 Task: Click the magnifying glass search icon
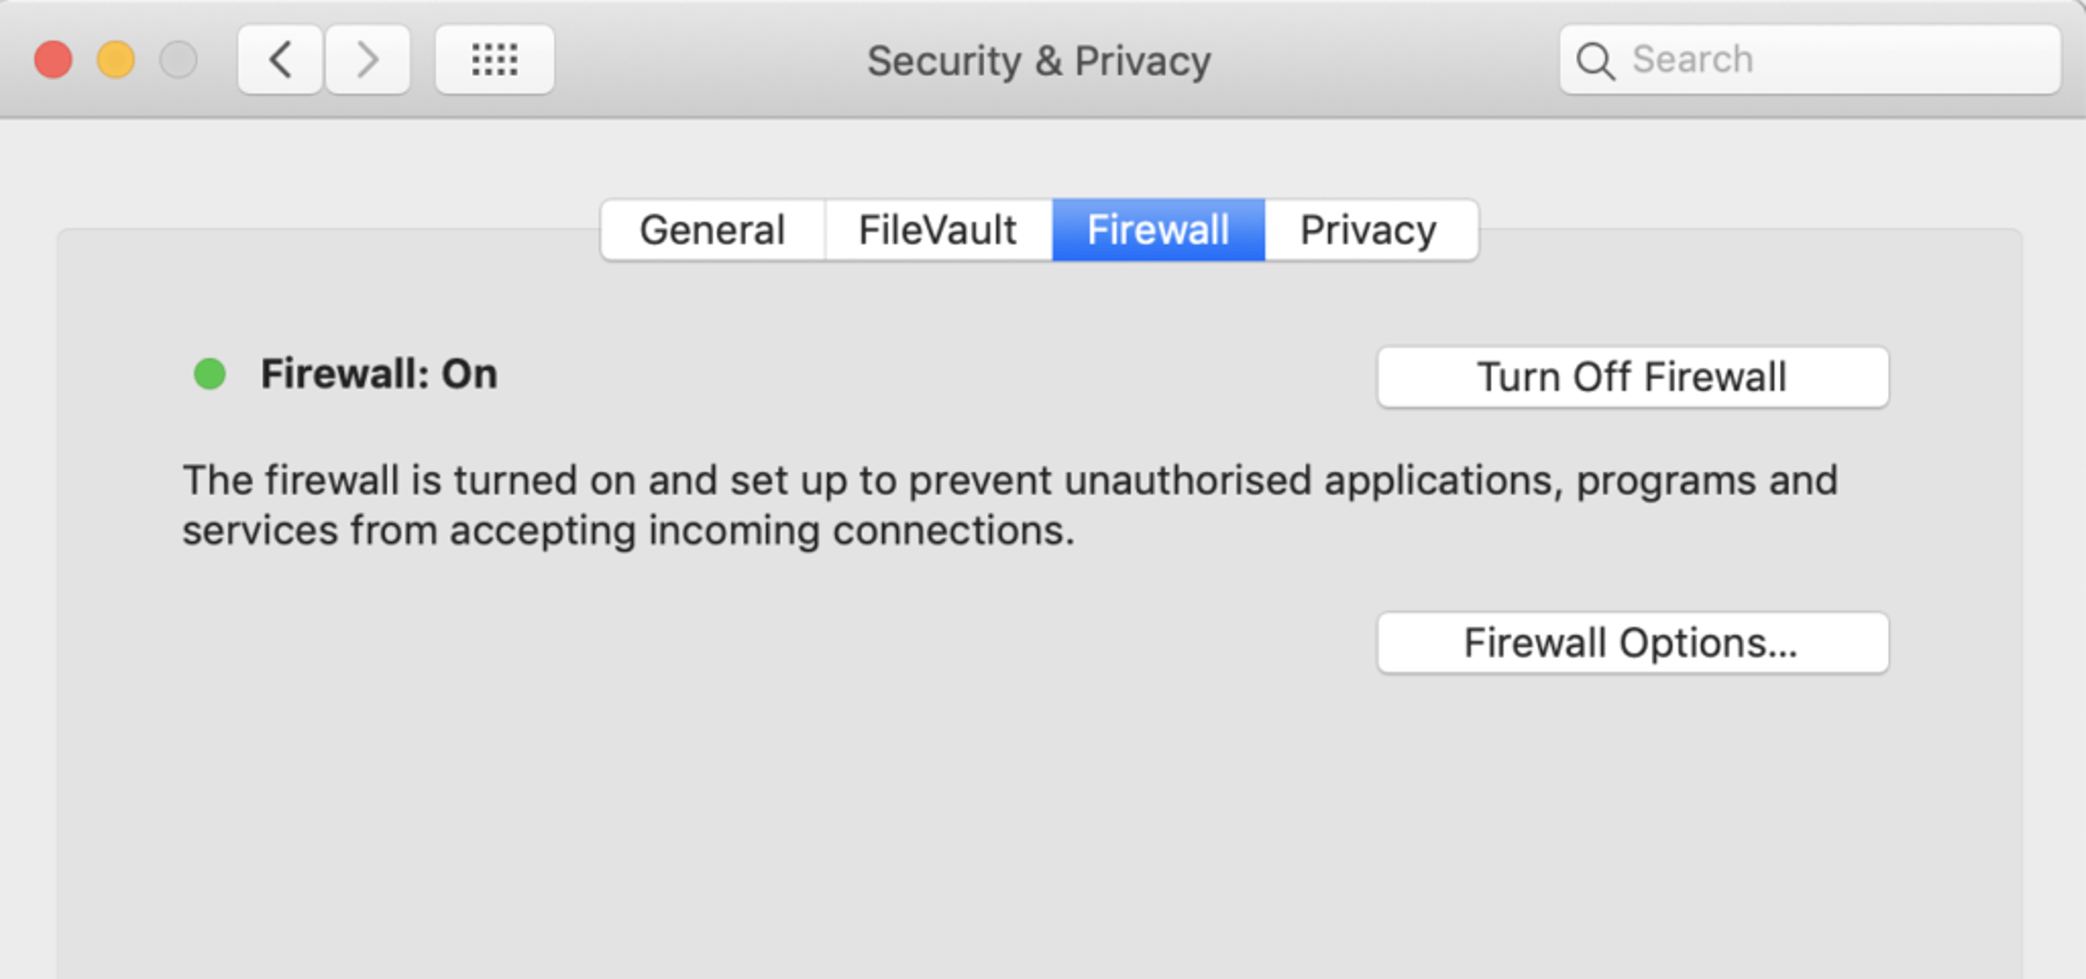1595,61
